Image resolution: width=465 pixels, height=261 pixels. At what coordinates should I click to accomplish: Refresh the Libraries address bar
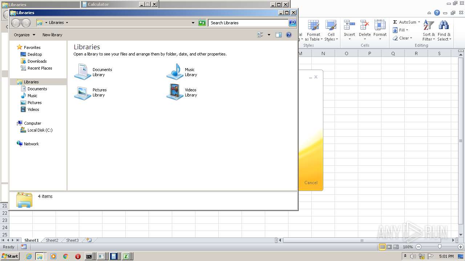coord(202,23)
